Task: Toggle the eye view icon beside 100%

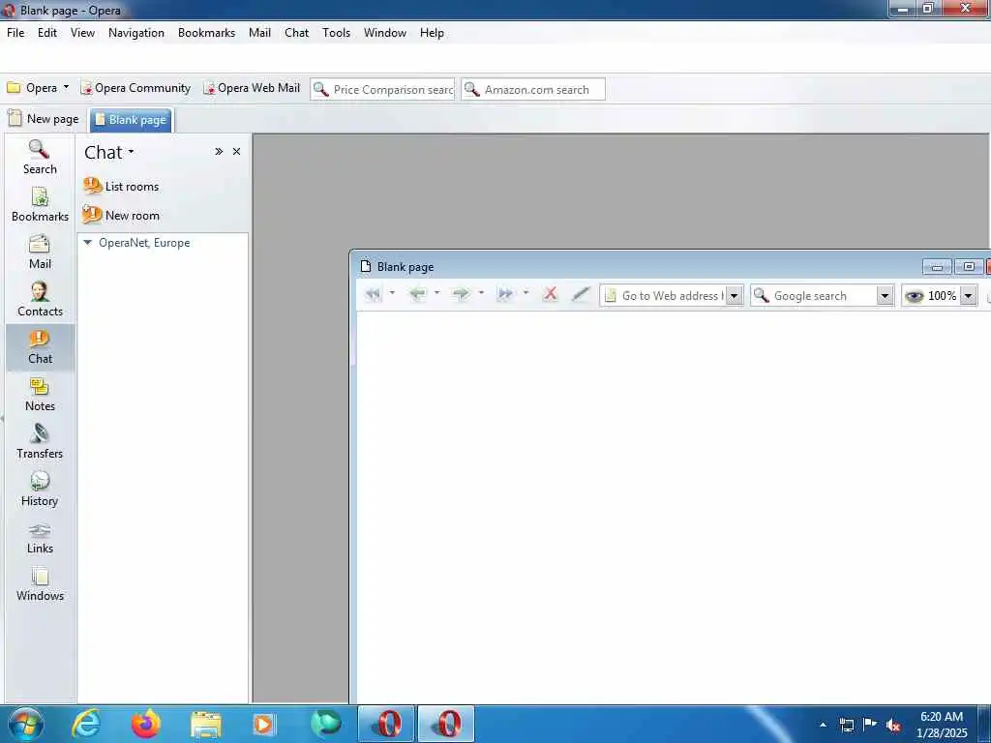Action: pyautogui.click(x=914, y=295)
